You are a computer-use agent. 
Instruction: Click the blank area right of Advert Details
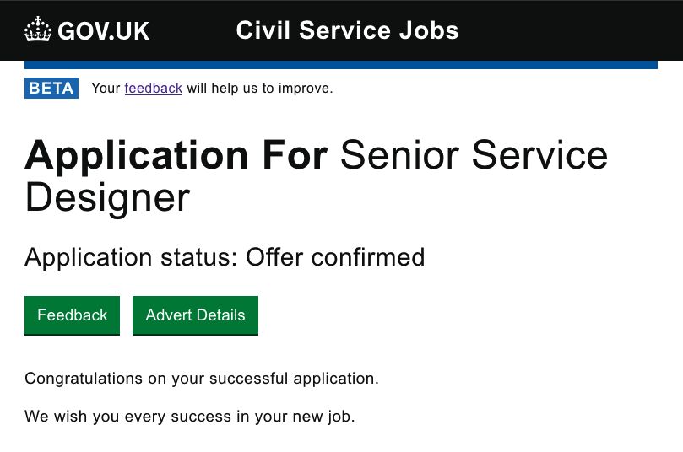(x=464, y=315)
